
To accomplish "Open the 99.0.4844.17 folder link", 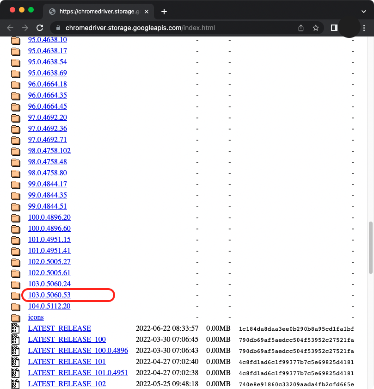I will (x=47, y=184).
